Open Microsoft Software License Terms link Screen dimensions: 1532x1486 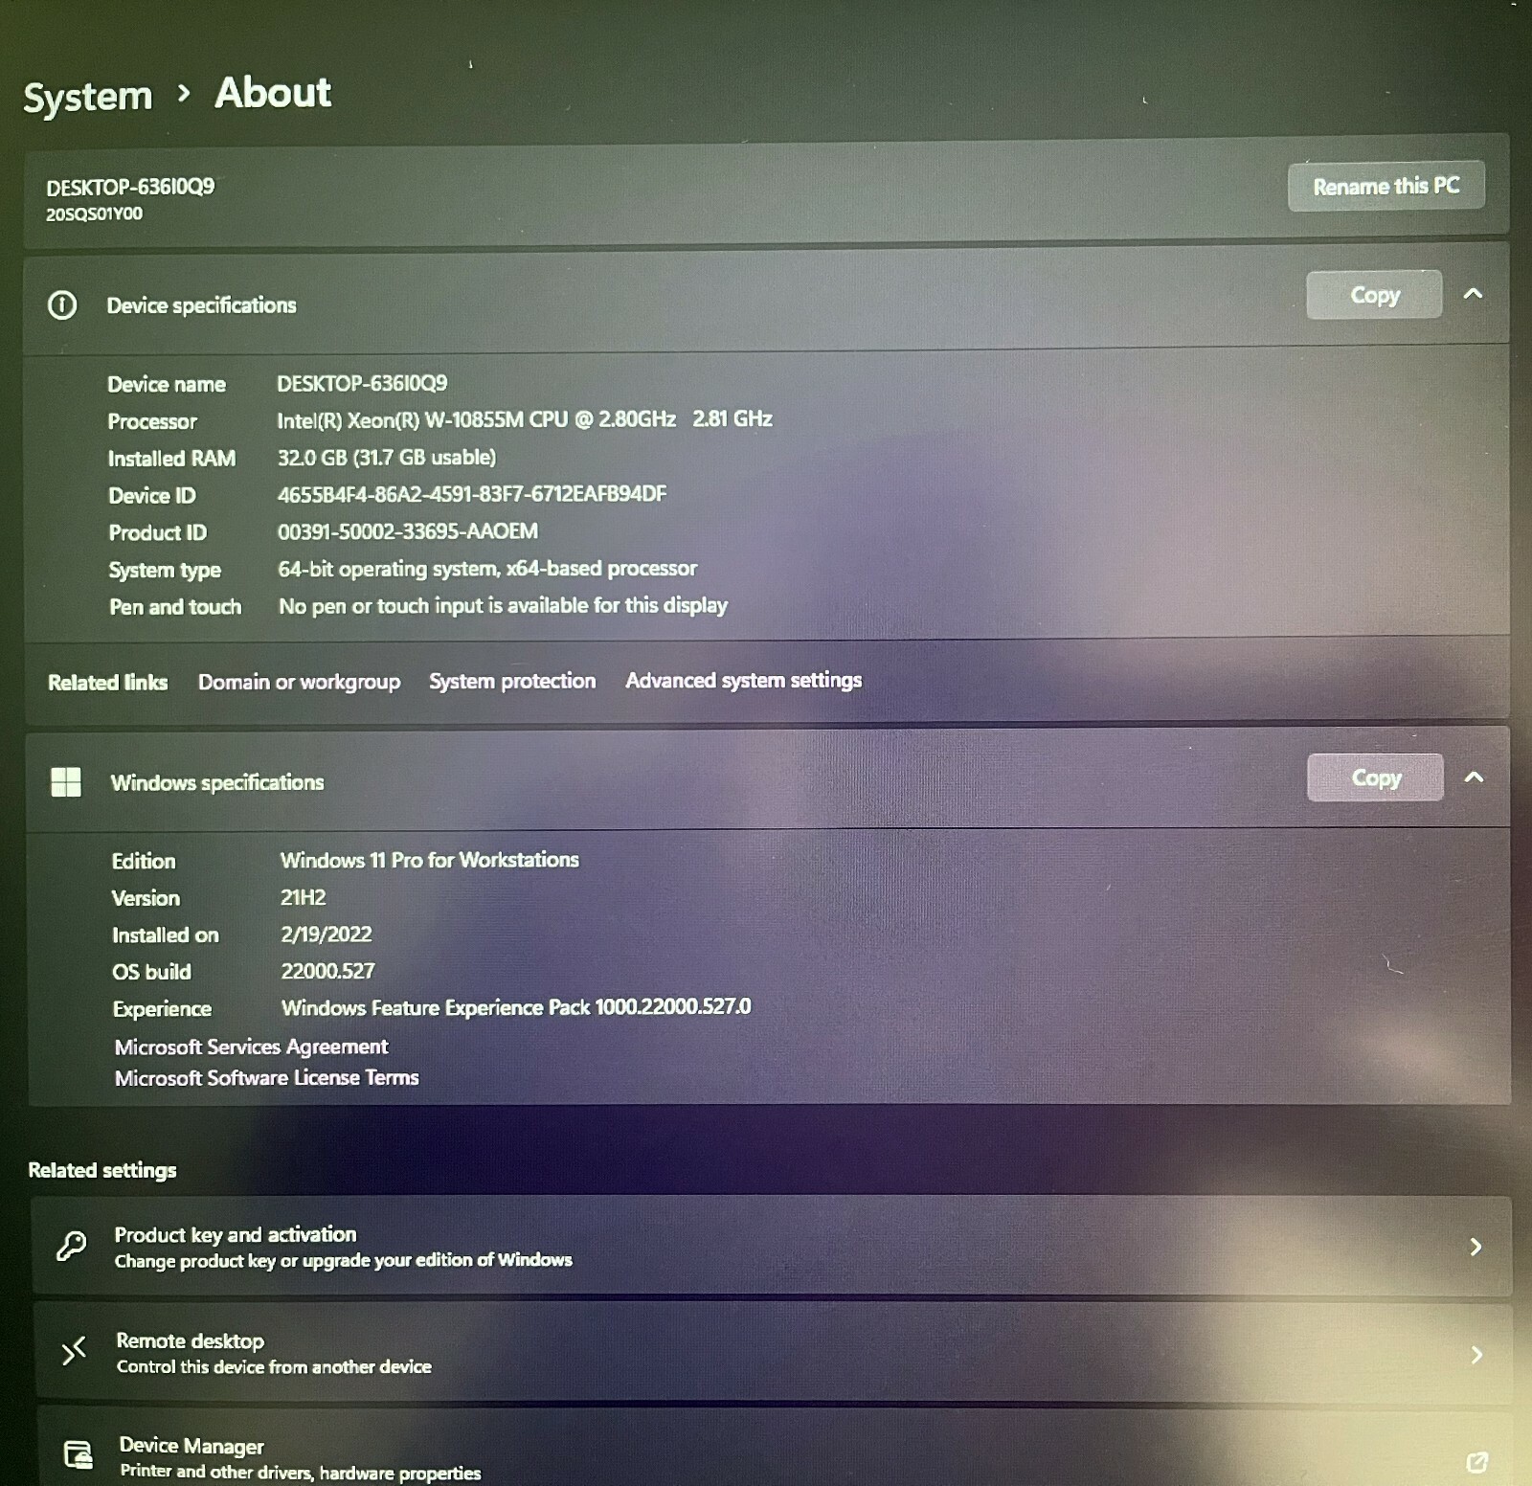tap(266, 1078)
